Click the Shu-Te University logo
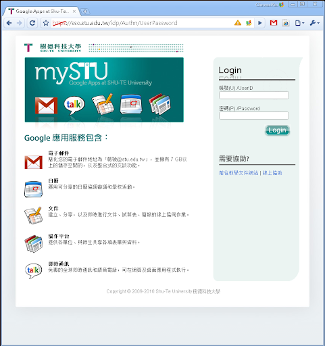This screenshot has height=346, width=325. point(53,48)
